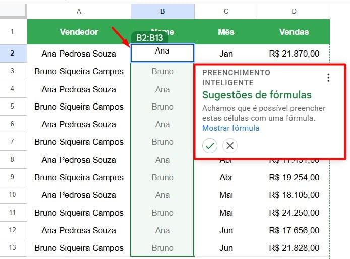Select row 10 header
The height and width of the screenshot is (259, 350).
pos(13,195)
